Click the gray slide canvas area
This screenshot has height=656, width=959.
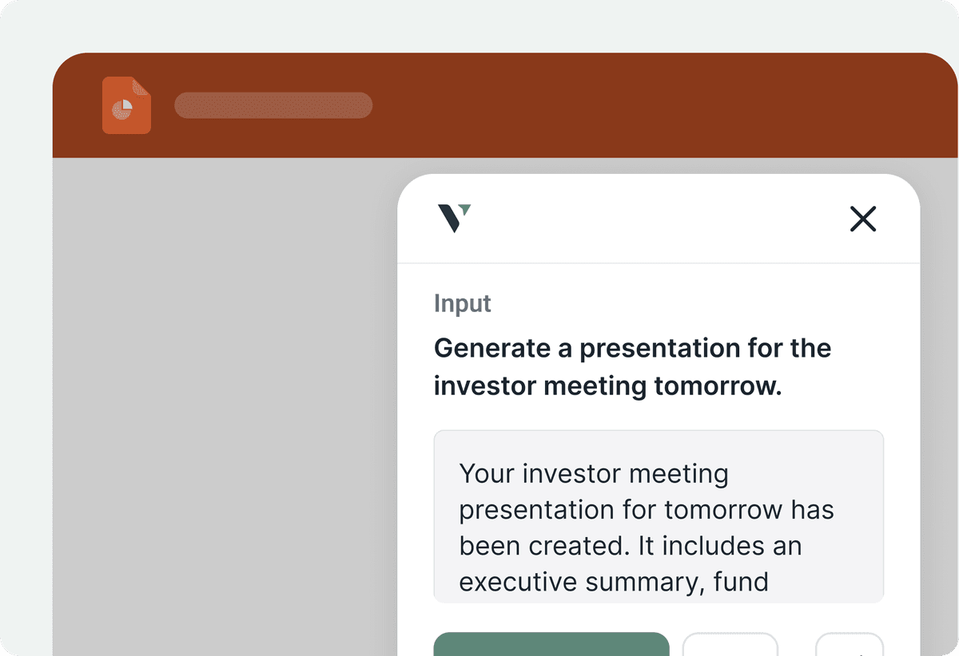(224, 399)
